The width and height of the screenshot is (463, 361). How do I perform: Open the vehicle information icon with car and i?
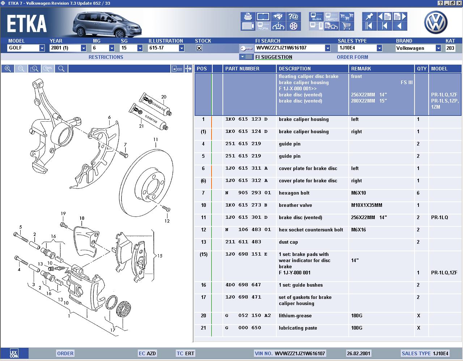[278, 26]
